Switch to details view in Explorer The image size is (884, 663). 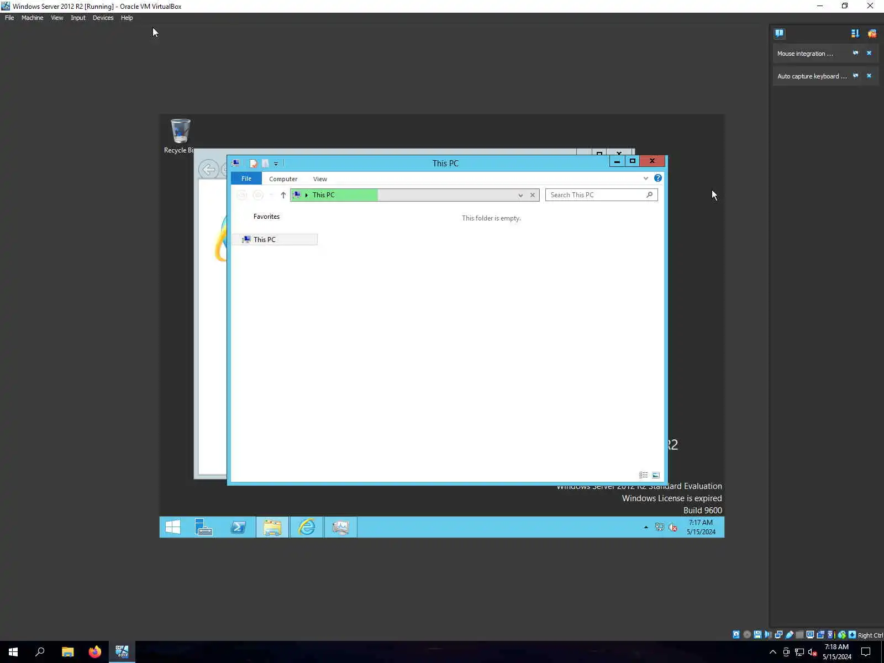point(644,475)
